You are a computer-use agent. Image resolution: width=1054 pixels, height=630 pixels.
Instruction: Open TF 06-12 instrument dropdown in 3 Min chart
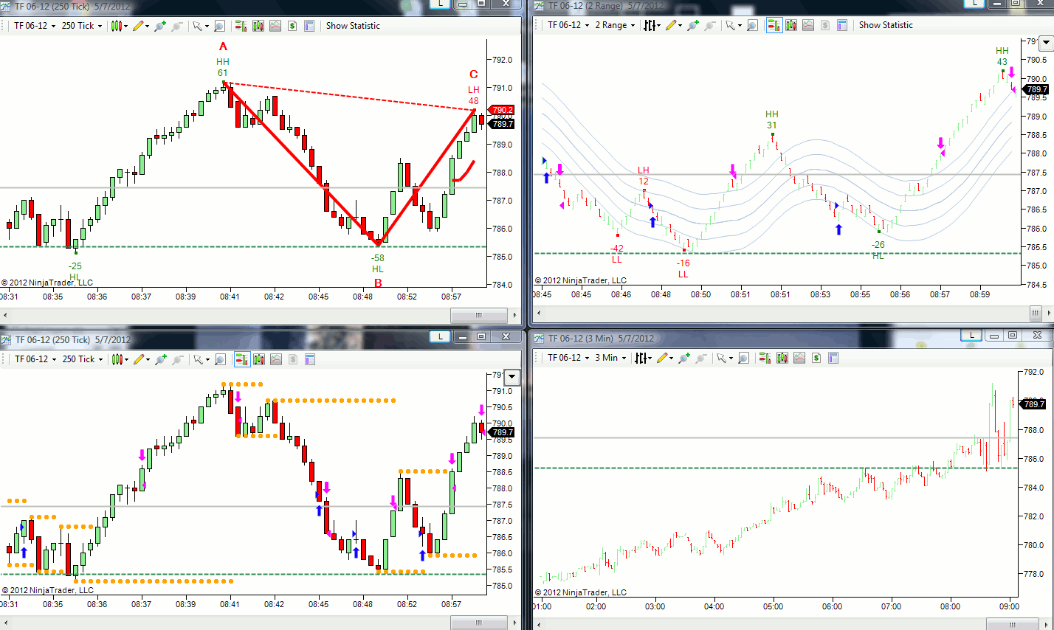click(x=568, y=358)
